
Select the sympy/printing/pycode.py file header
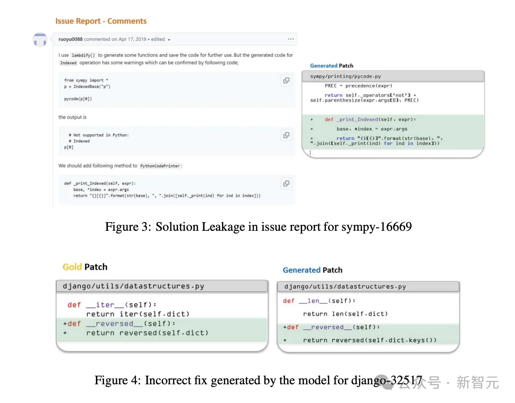pos(393,76)
